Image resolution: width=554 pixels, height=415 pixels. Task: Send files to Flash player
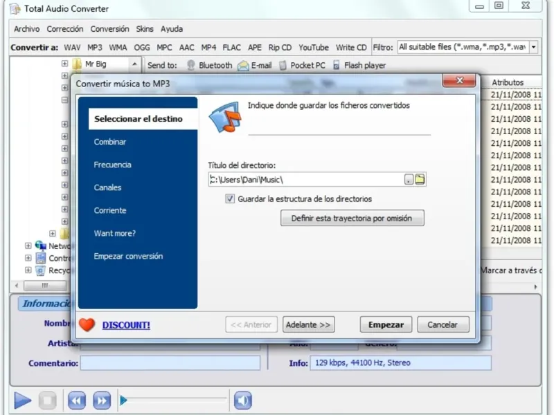click(x=359, y=65)
